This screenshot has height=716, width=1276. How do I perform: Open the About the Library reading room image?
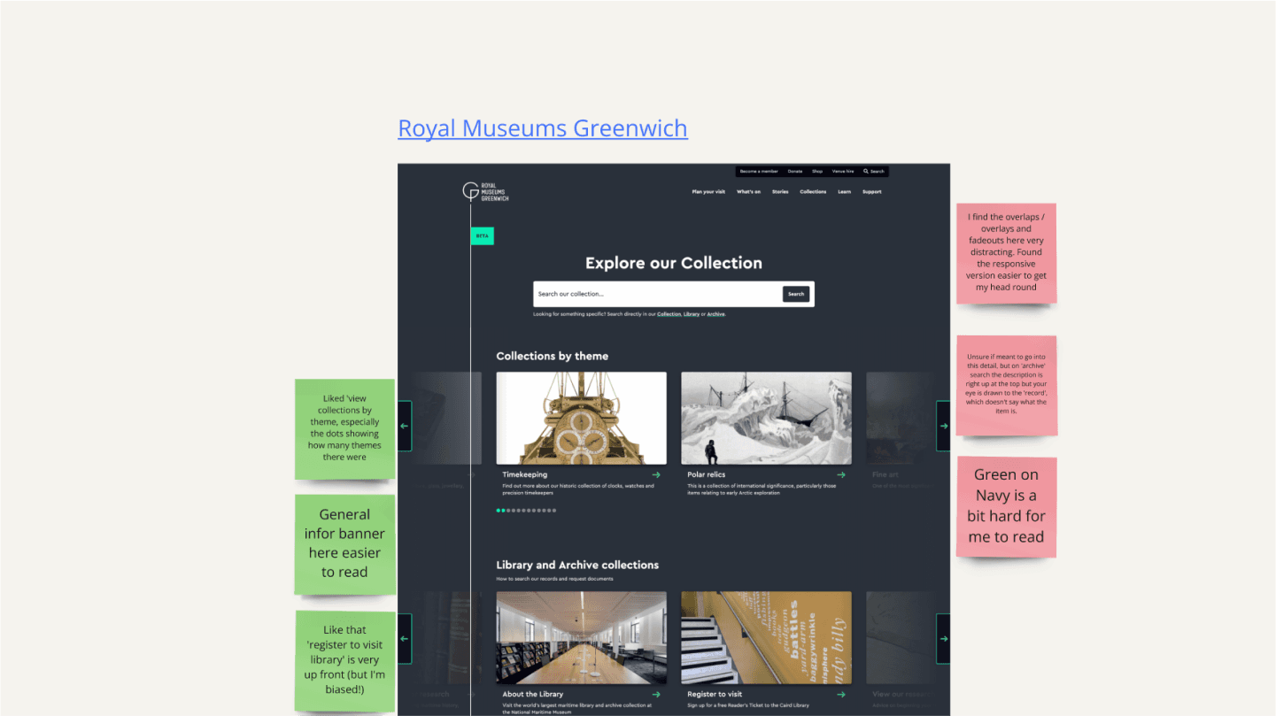[581, 637]
